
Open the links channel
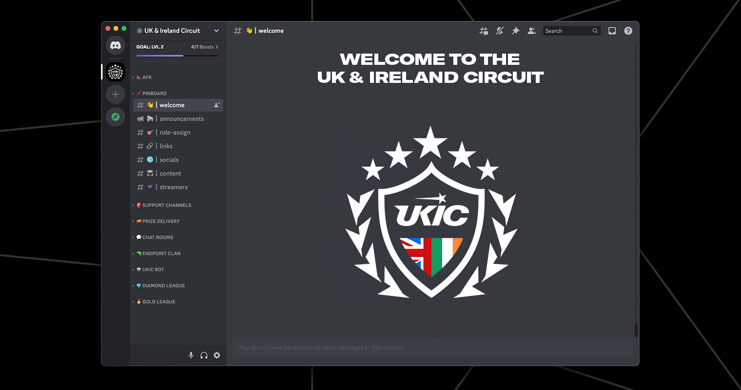coord(178,146)
